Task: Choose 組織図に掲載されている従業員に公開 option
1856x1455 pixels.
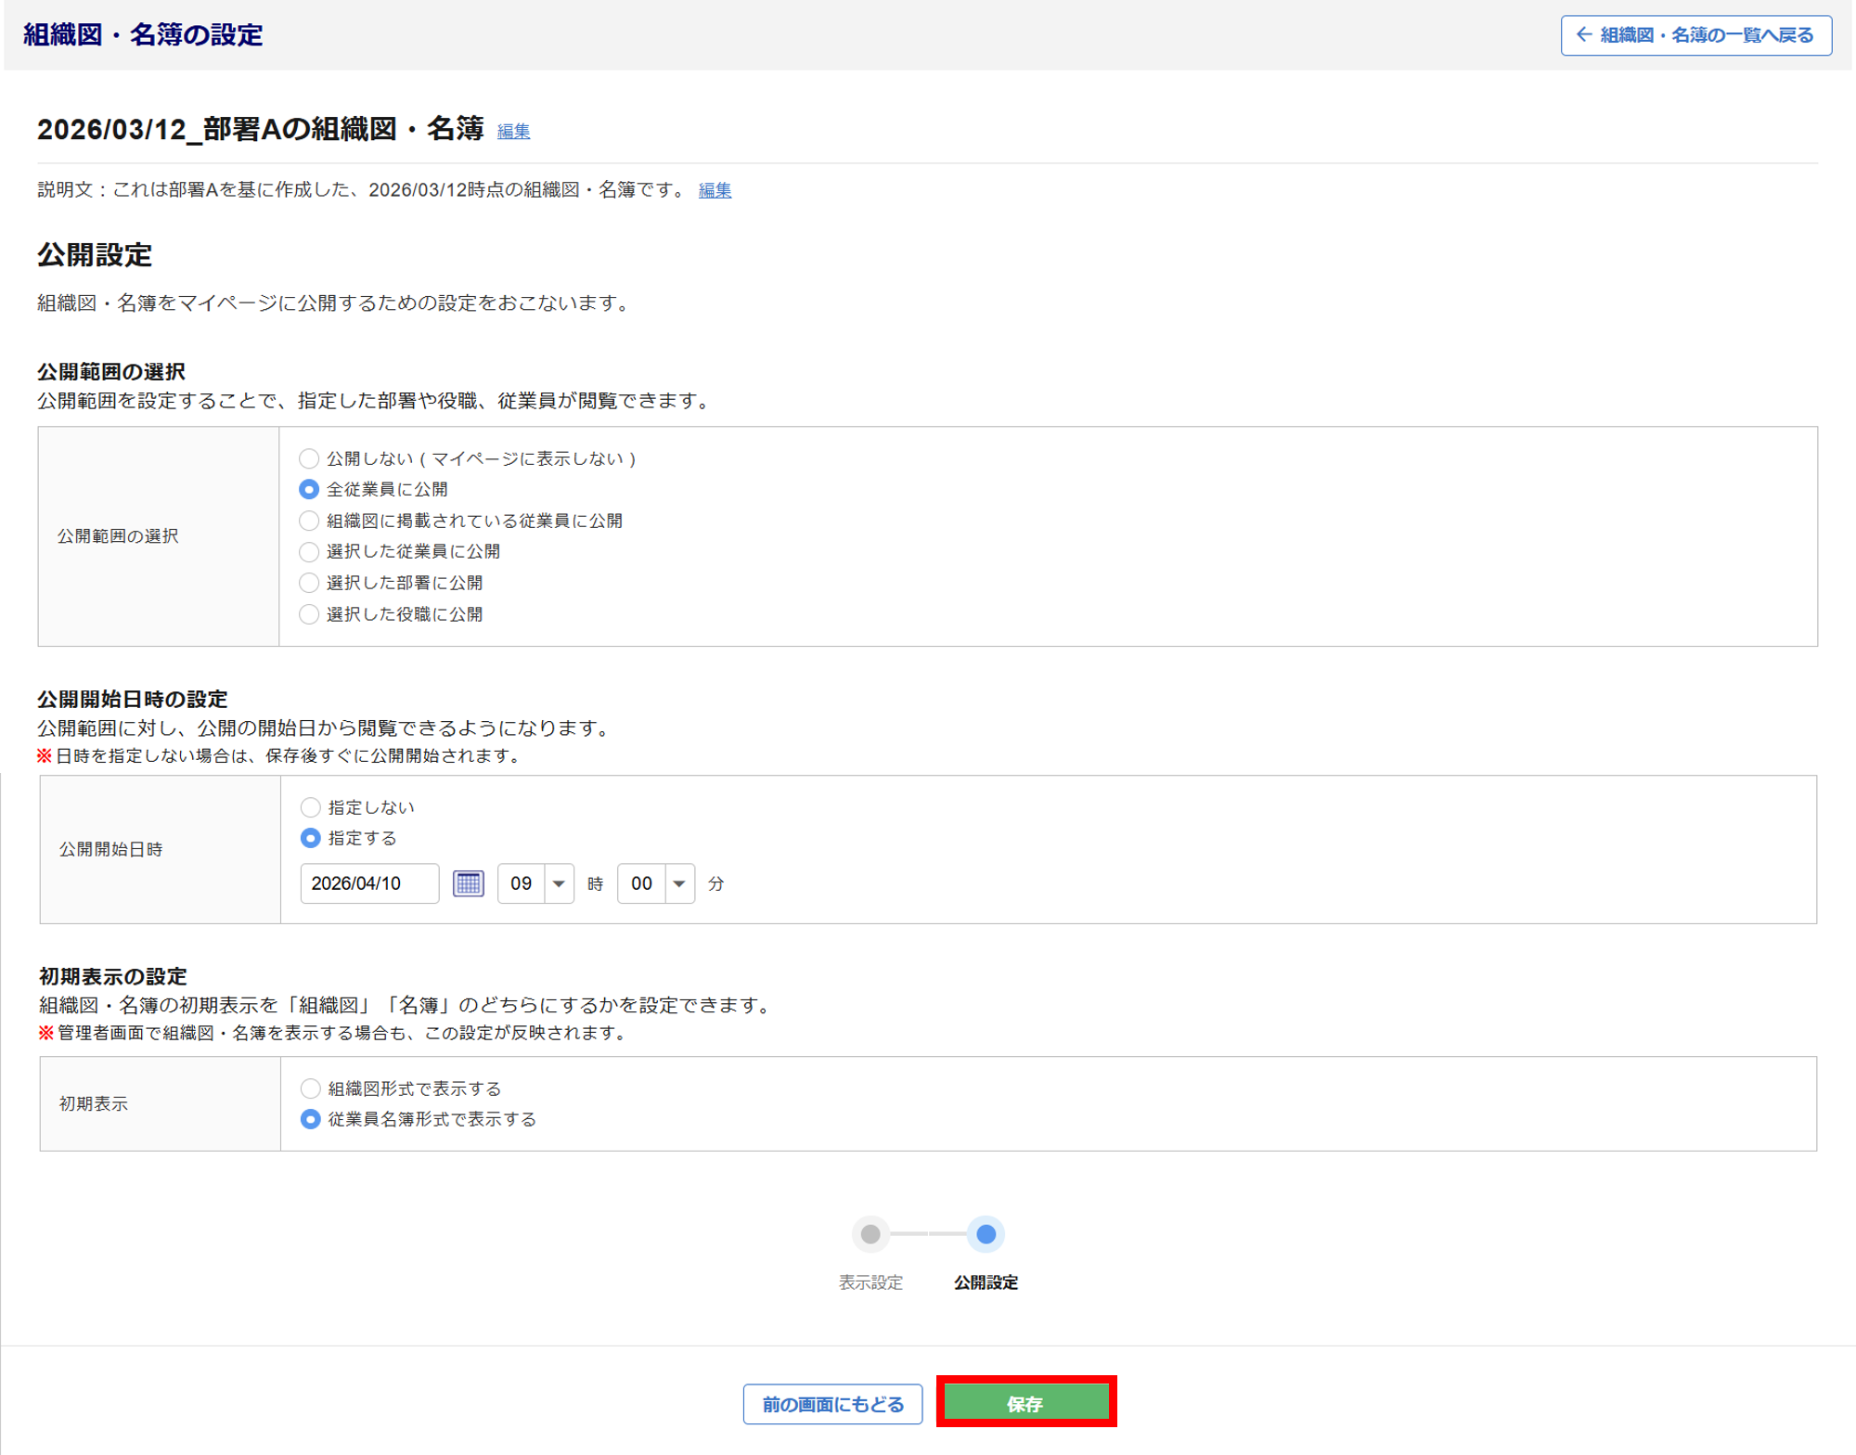Action: pos(309,521)
